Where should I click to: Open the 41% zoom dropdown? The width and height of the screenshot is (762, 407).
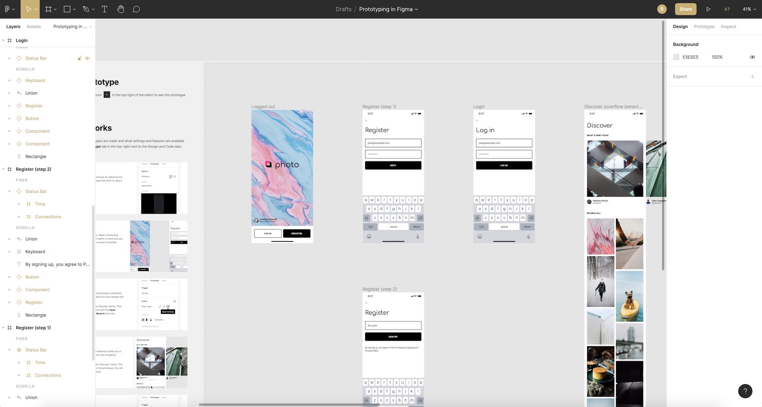click(749, 9)
